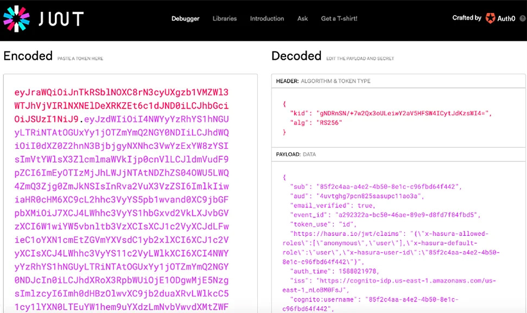Select the "email_verified" true value

[x=366, y=206]
